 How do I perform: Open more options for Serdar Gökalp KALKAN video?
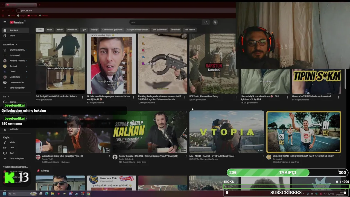(186, 157)
